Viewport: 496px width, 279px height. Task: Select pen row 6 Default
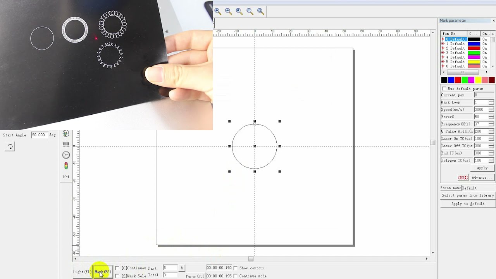[465, 66]
